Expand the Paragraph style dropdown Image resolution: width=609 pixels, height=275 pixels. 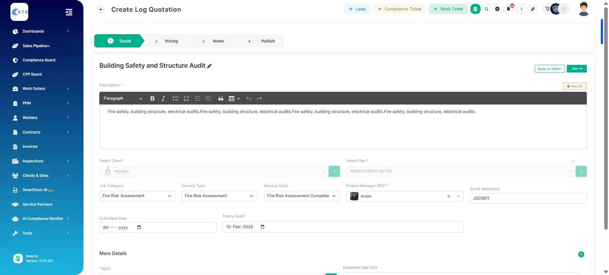[123, 98]
